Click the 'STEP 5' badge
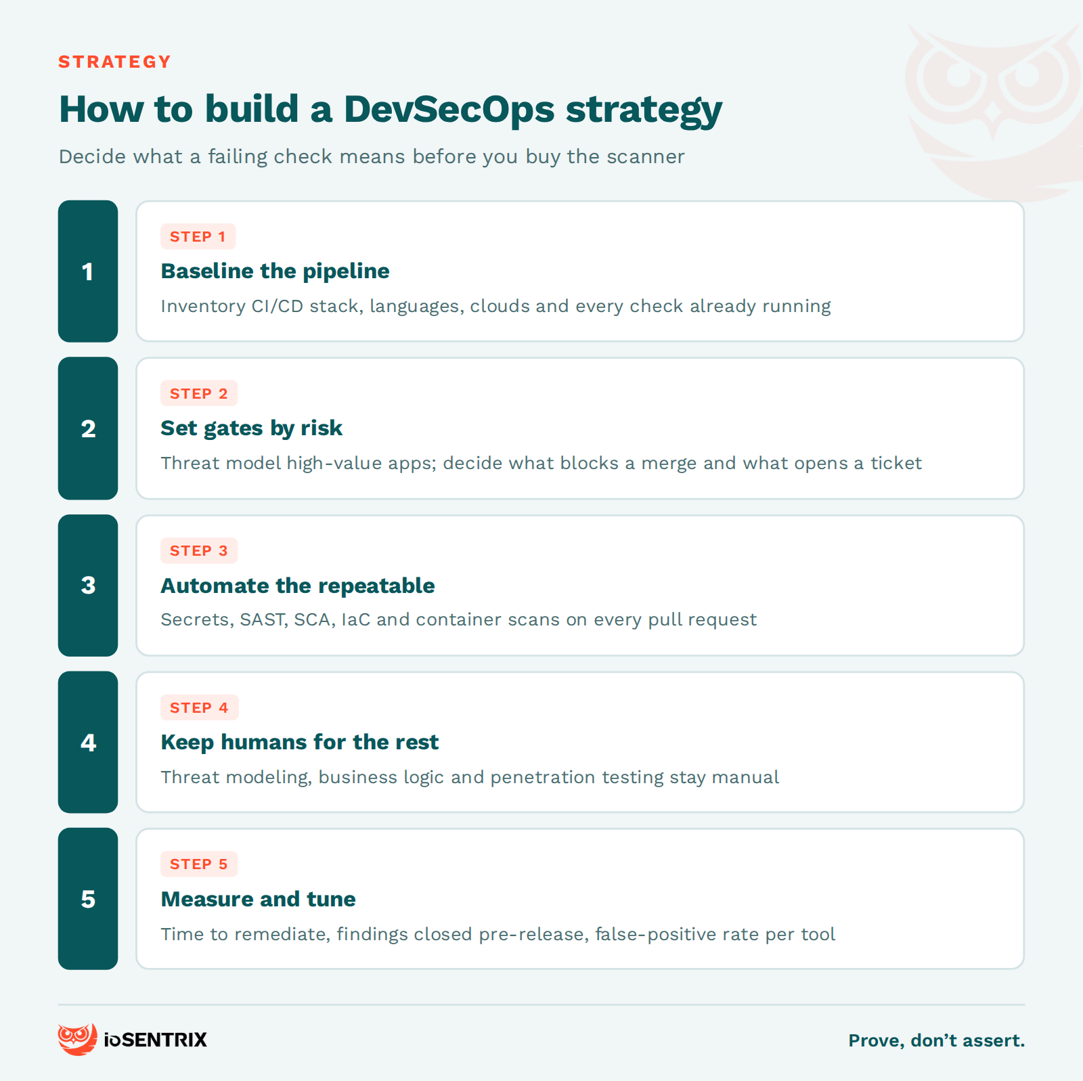This screenshot has height=1081, width=1083. [199, 864]
